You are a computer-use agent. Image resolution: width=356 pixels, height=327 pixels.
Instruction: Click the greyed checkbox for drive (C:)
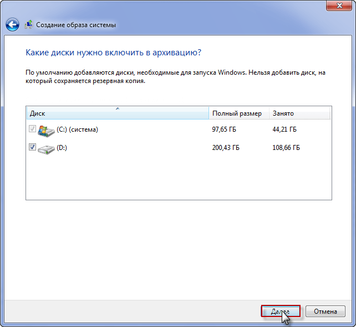coord(32,129)
